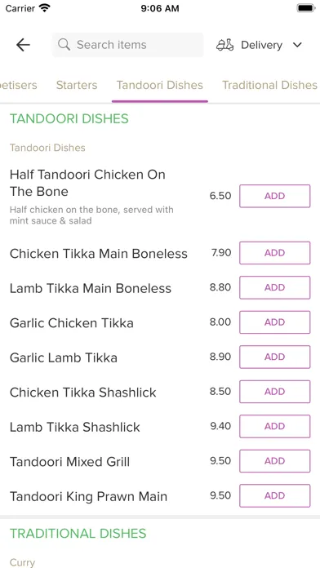Add Tandoori Mixed Grill
320x568 pixels.
click(275, 461)
